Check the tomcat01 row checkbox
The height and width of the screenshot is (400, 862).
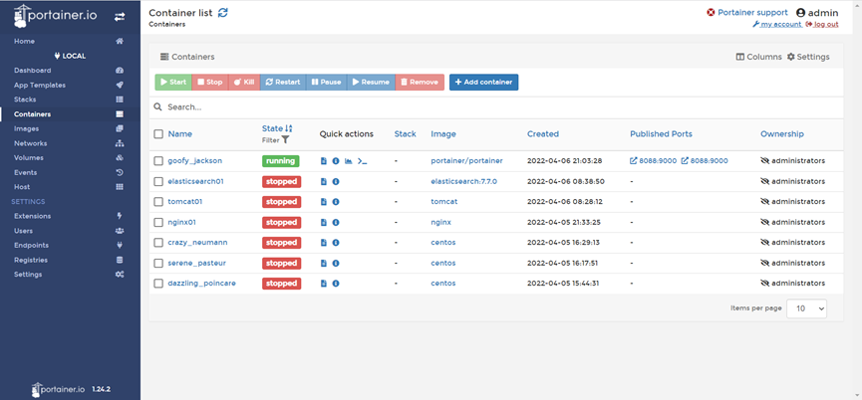click(158, 202)
